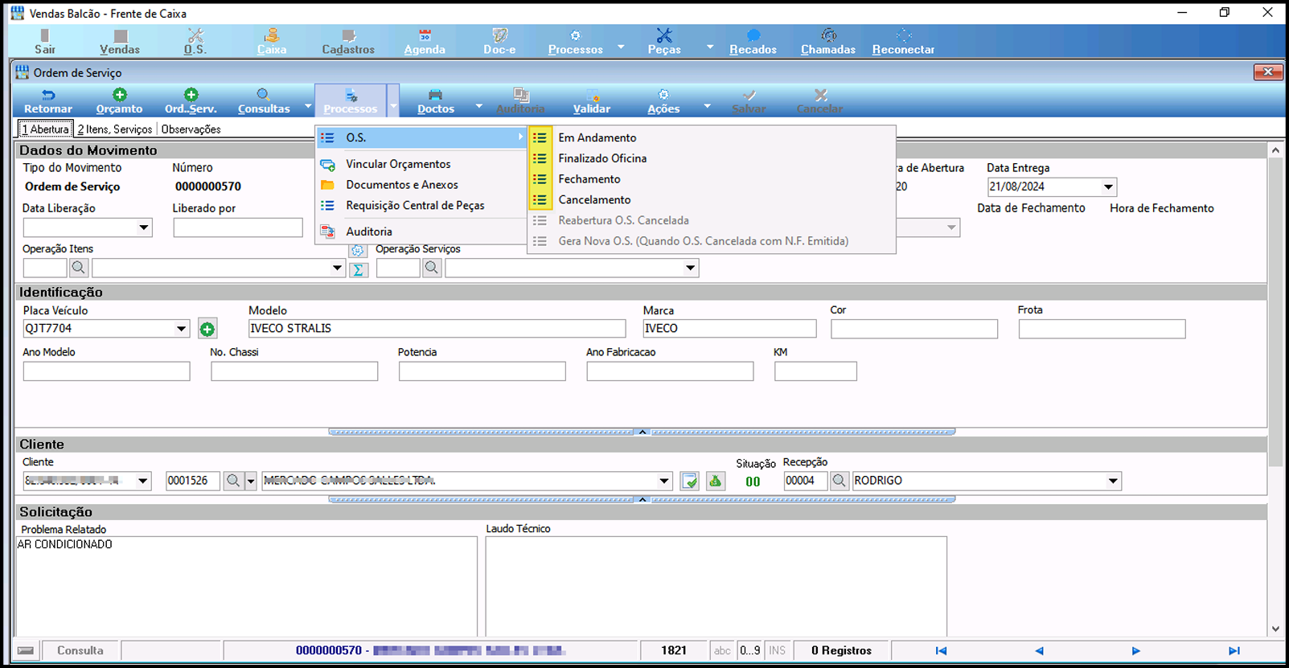Go to first record
1289x668 pixels.
tap(941, 651)
